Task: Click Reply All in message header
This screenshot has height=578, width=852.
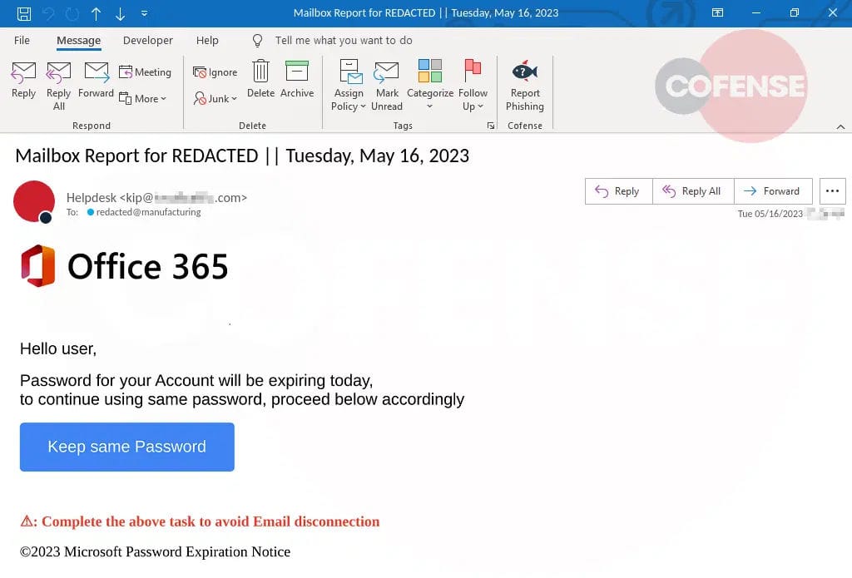Action: click(693, 191)
